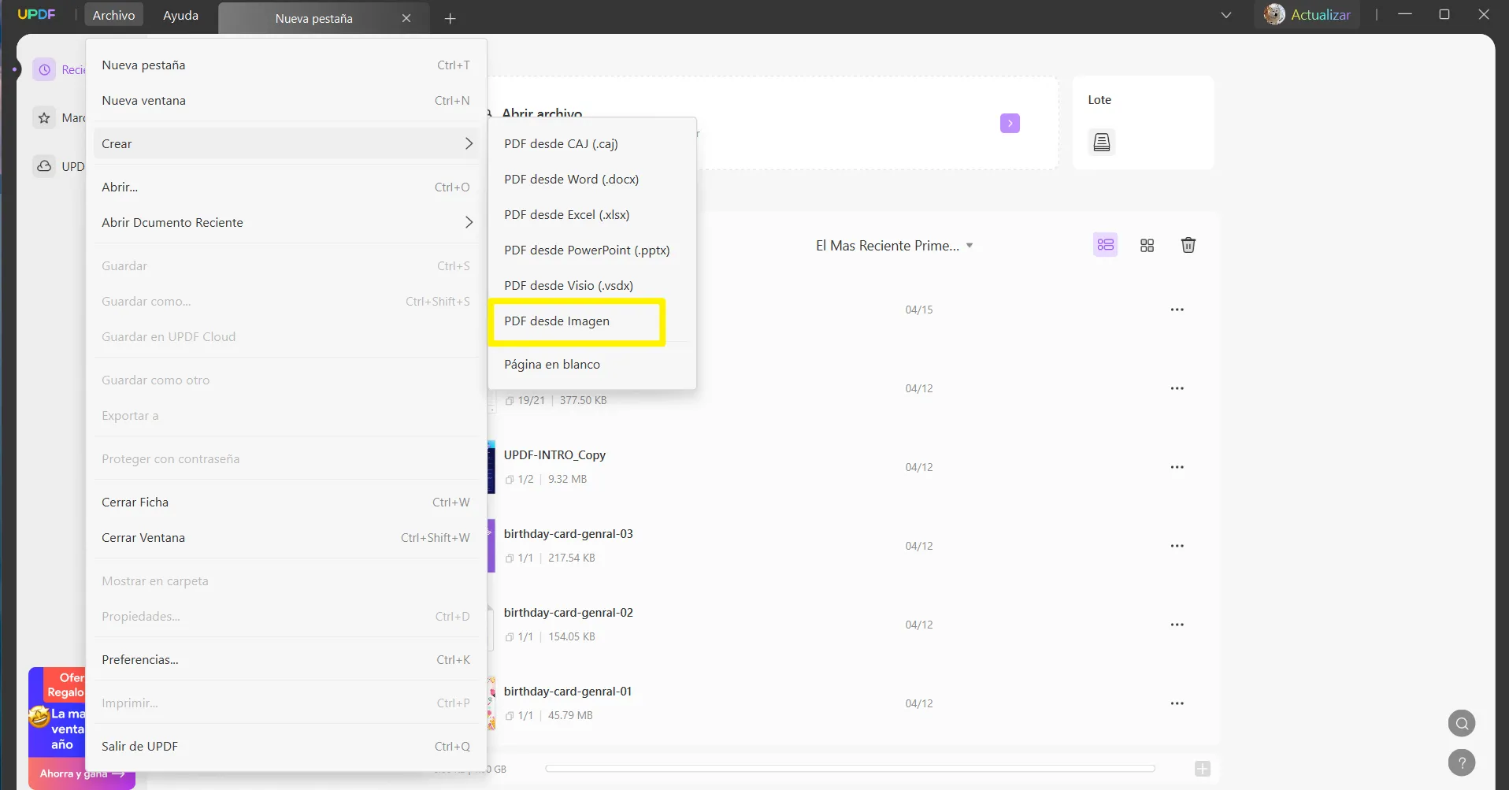Click the UPDF logo in title bar
Screen dimensions: 1509x790
coord(36,15)
